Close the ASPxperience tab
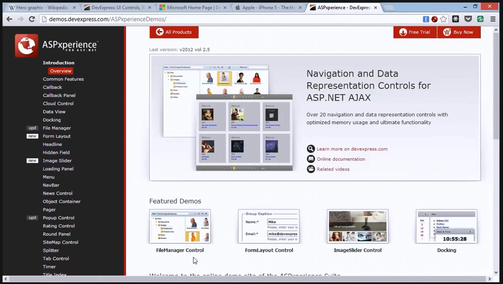This screenshot has width=503, height=284. 375,7
